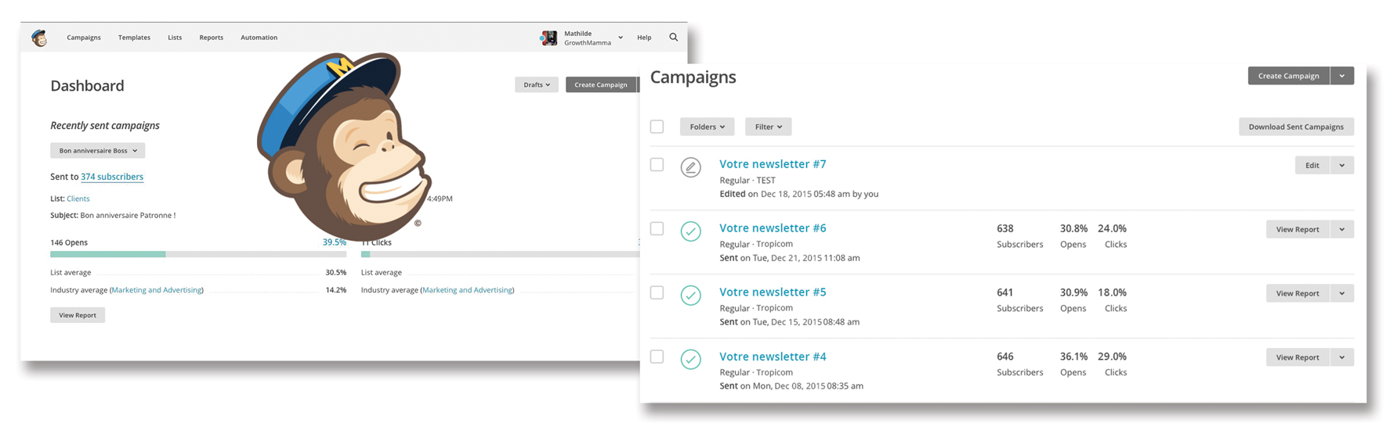Viewport: 1390px width, 423px height.
Task: Open the Clients list link
Action: pyautogui.click(x=78, y=199)
